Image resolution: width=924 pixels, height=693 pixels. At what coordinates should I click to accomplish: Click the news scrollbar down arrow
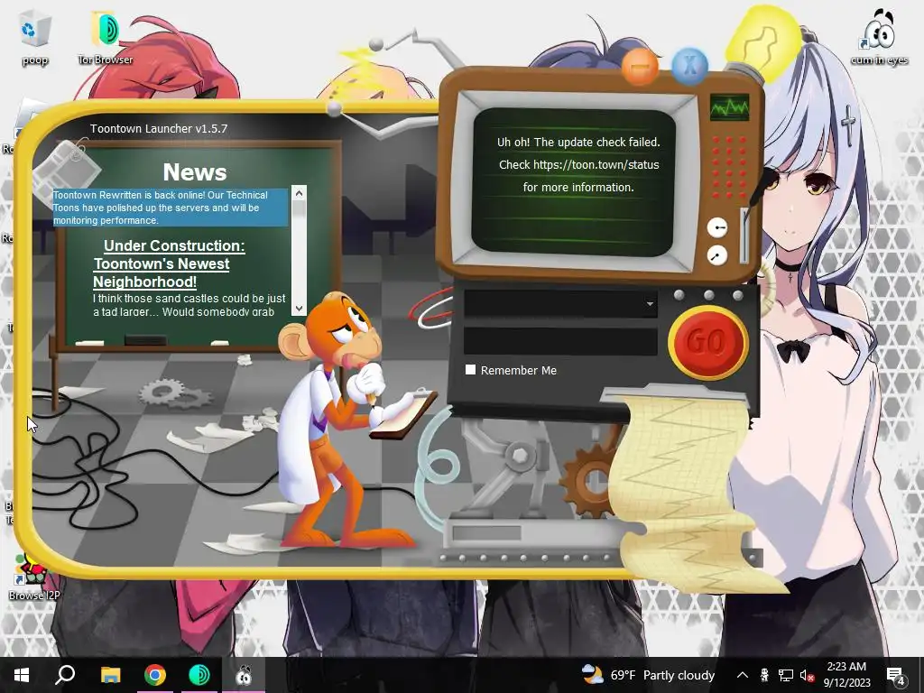point(299,309)
